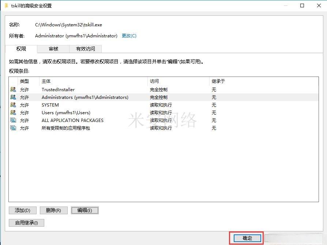Close the tskill security settings window
327x245 pixels.
pyautogui.click(x=319, y=5)
